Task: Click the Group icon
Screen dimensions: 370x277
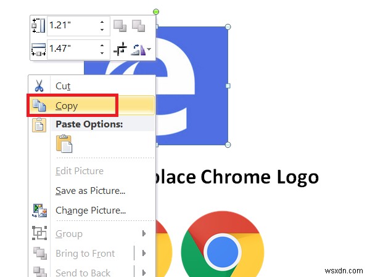Action: click(39, 233)
